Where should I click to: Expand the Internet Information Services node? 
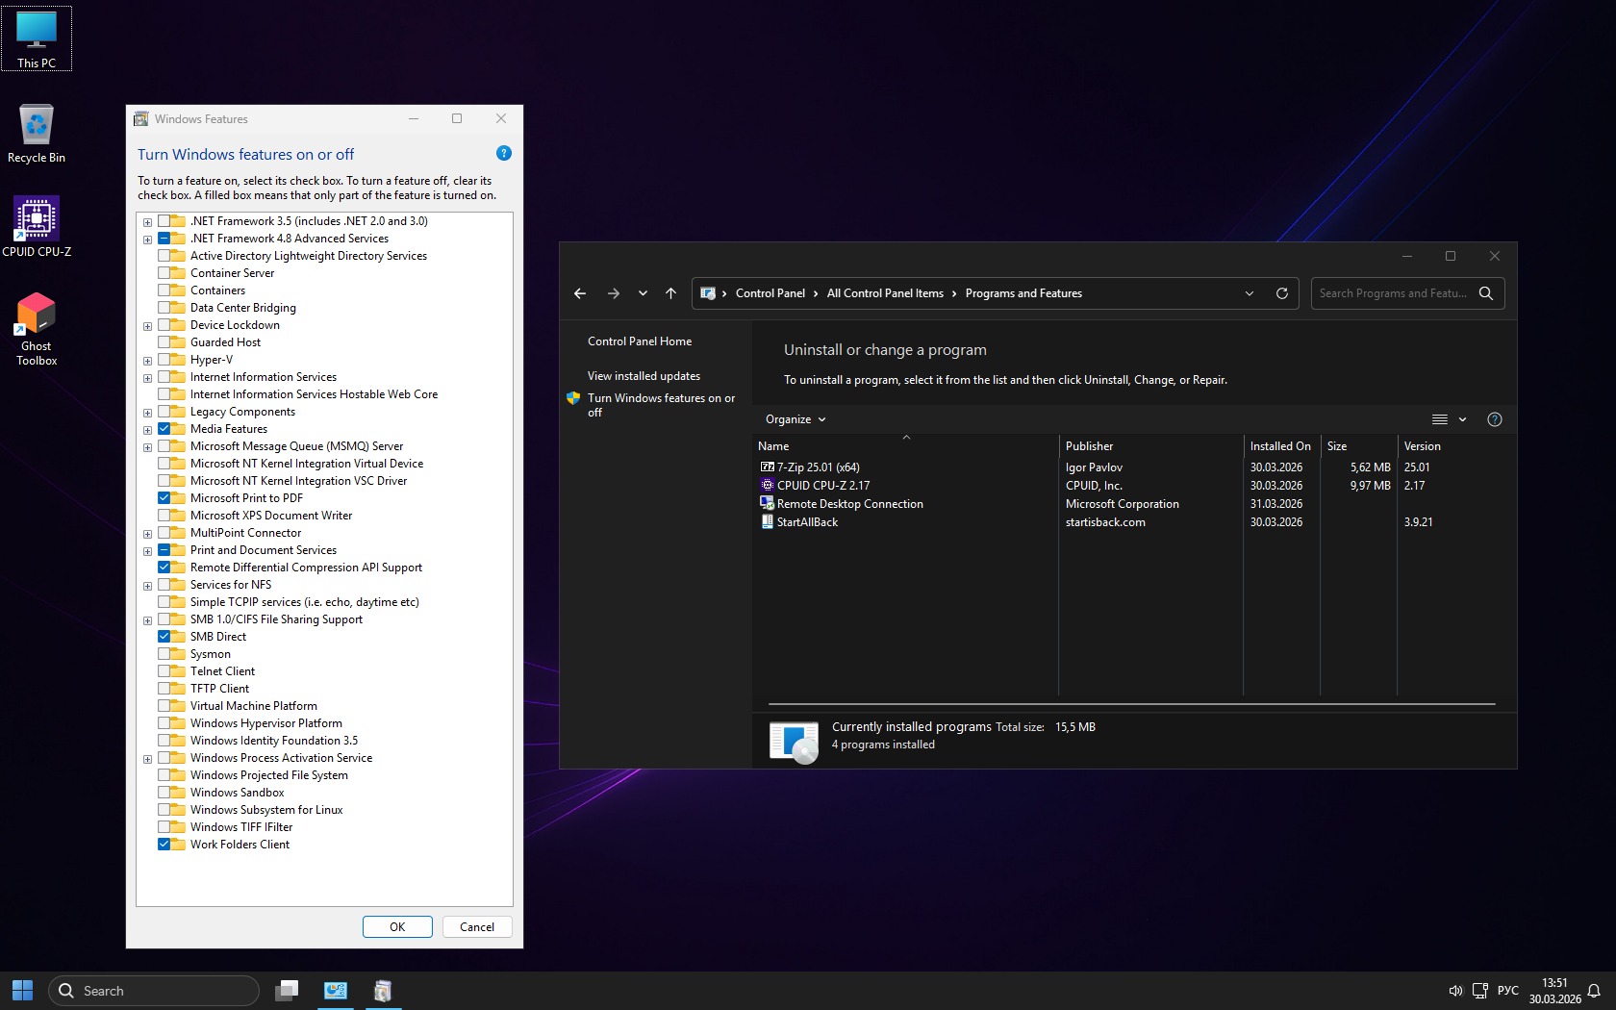pyautogui.click(x=148, y=378)
